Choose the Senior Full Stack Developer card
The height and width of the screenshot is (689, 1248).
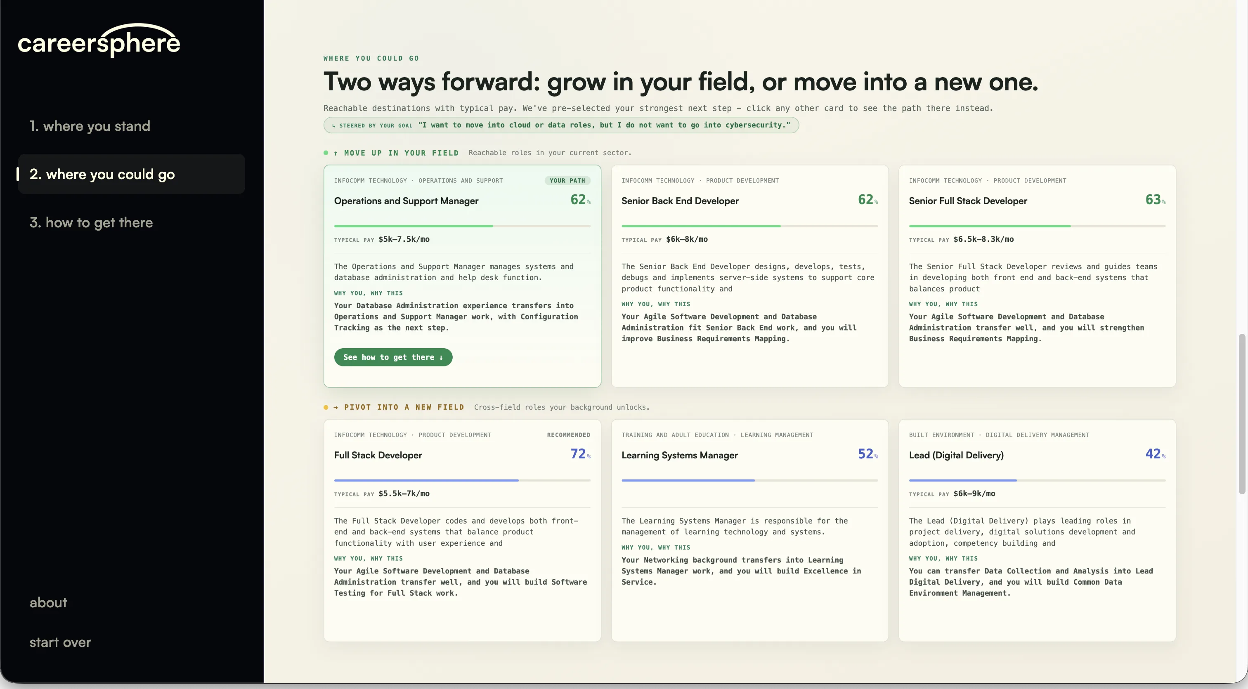[1037, 276]
